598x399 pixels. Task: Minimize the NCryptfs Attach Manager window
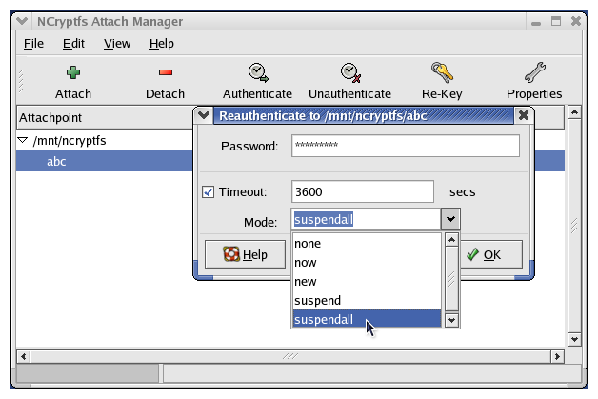[x=536, y=22]
